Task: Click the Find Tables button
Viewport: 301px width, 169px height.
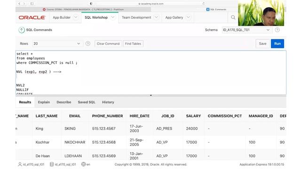Action: (x=133, y=44)
